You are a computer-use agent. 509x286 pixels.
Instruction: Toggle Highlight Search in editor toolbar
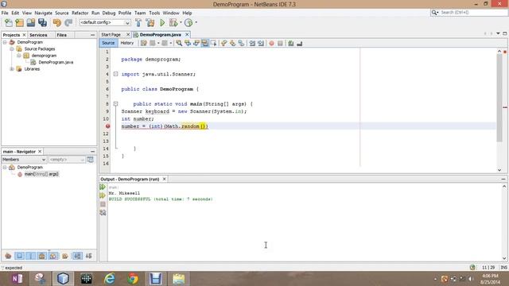[x=205, y=43]
